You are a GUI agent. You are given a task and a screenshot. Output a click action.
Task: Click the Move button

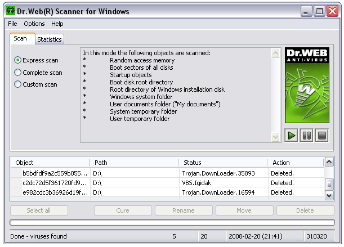244,210
